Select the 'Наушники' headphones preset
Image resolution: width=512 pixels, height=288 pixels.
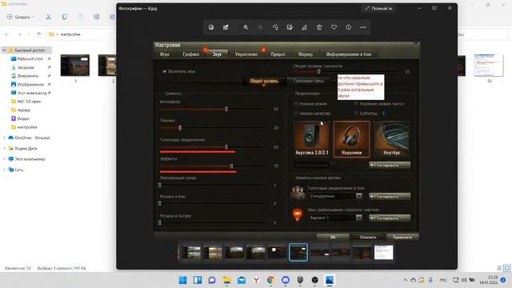351,139
